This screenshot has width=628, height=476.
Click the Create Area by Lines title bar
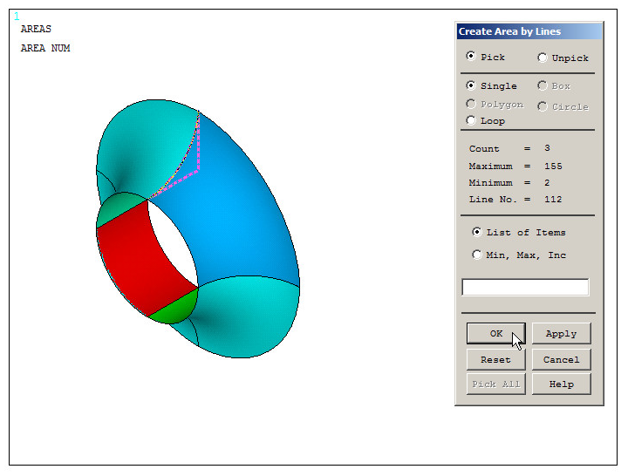tap(529, 31)
